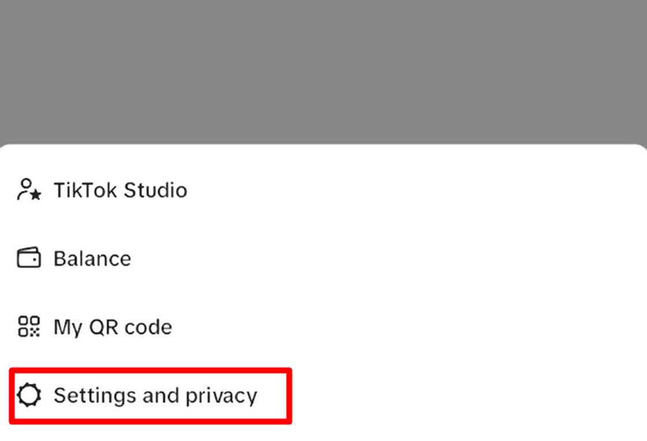Screen dimensions: 647x441
Task: Tap the word "Settings" in the highlighted row
Action: [91, 395]
